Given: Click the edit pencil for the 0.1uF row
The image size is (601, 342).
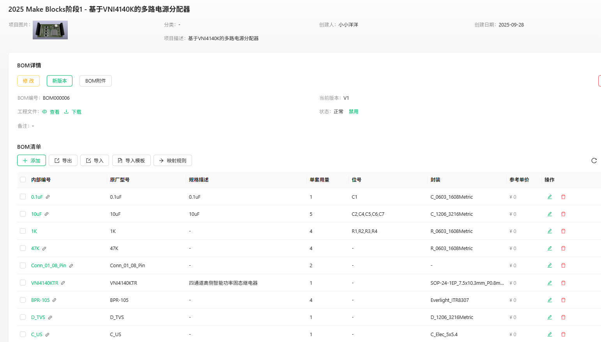Looking at the screenshot, I should click(550, 197).
